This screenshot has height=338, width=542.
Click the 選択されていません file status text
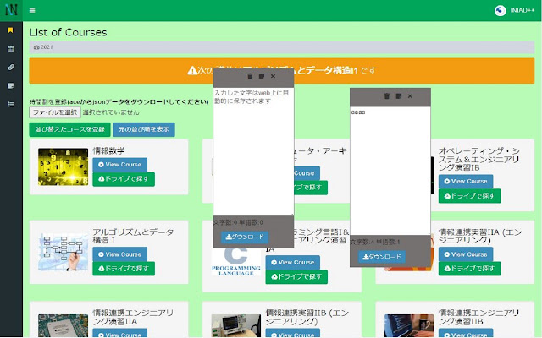click(x=111, y=112)
